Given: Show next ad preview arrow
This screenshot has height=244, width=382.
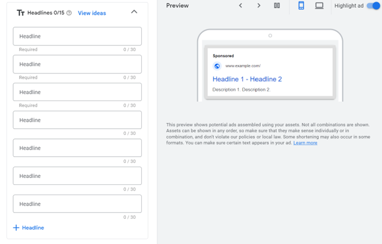Looking at the screenshot, I should pos(258,5).
